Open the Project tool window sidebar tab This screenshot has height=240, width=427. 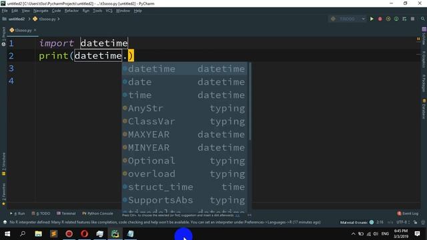[3, 36]
